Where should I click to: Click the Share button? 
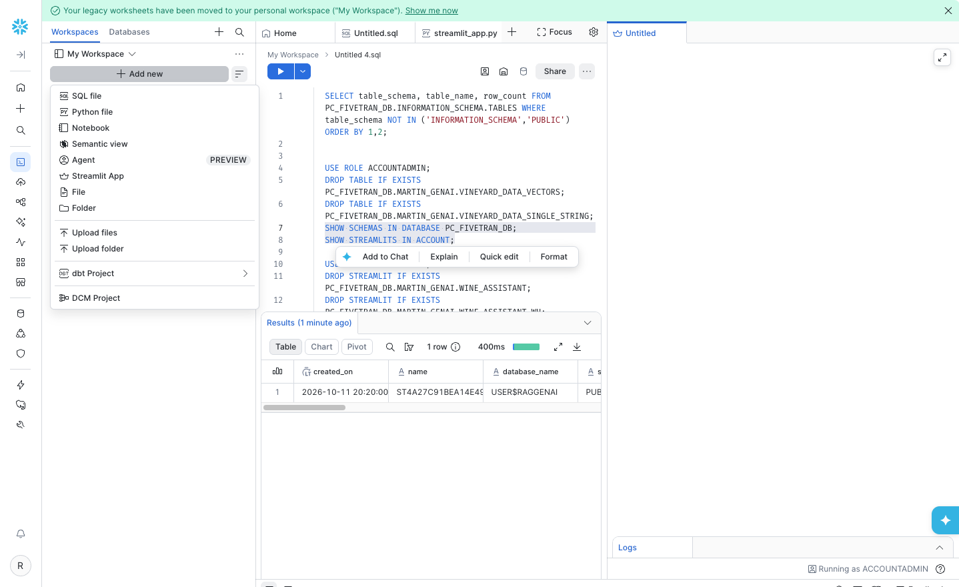click(x=555, y=71)
